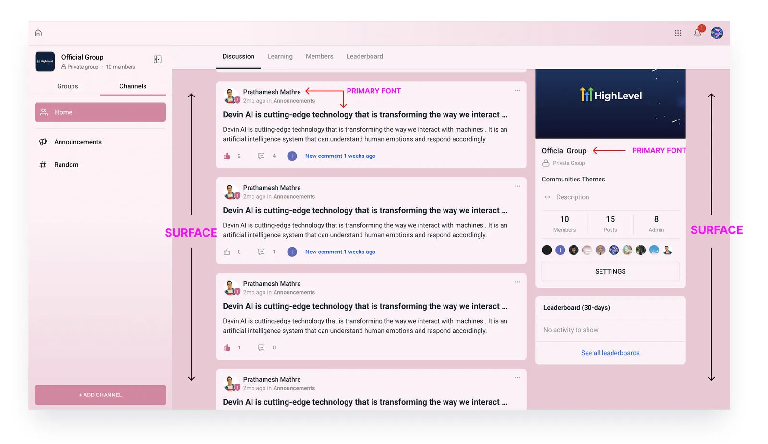Click the HighLevel banner image
Screen dimensions: 768x444
[611, 104]
